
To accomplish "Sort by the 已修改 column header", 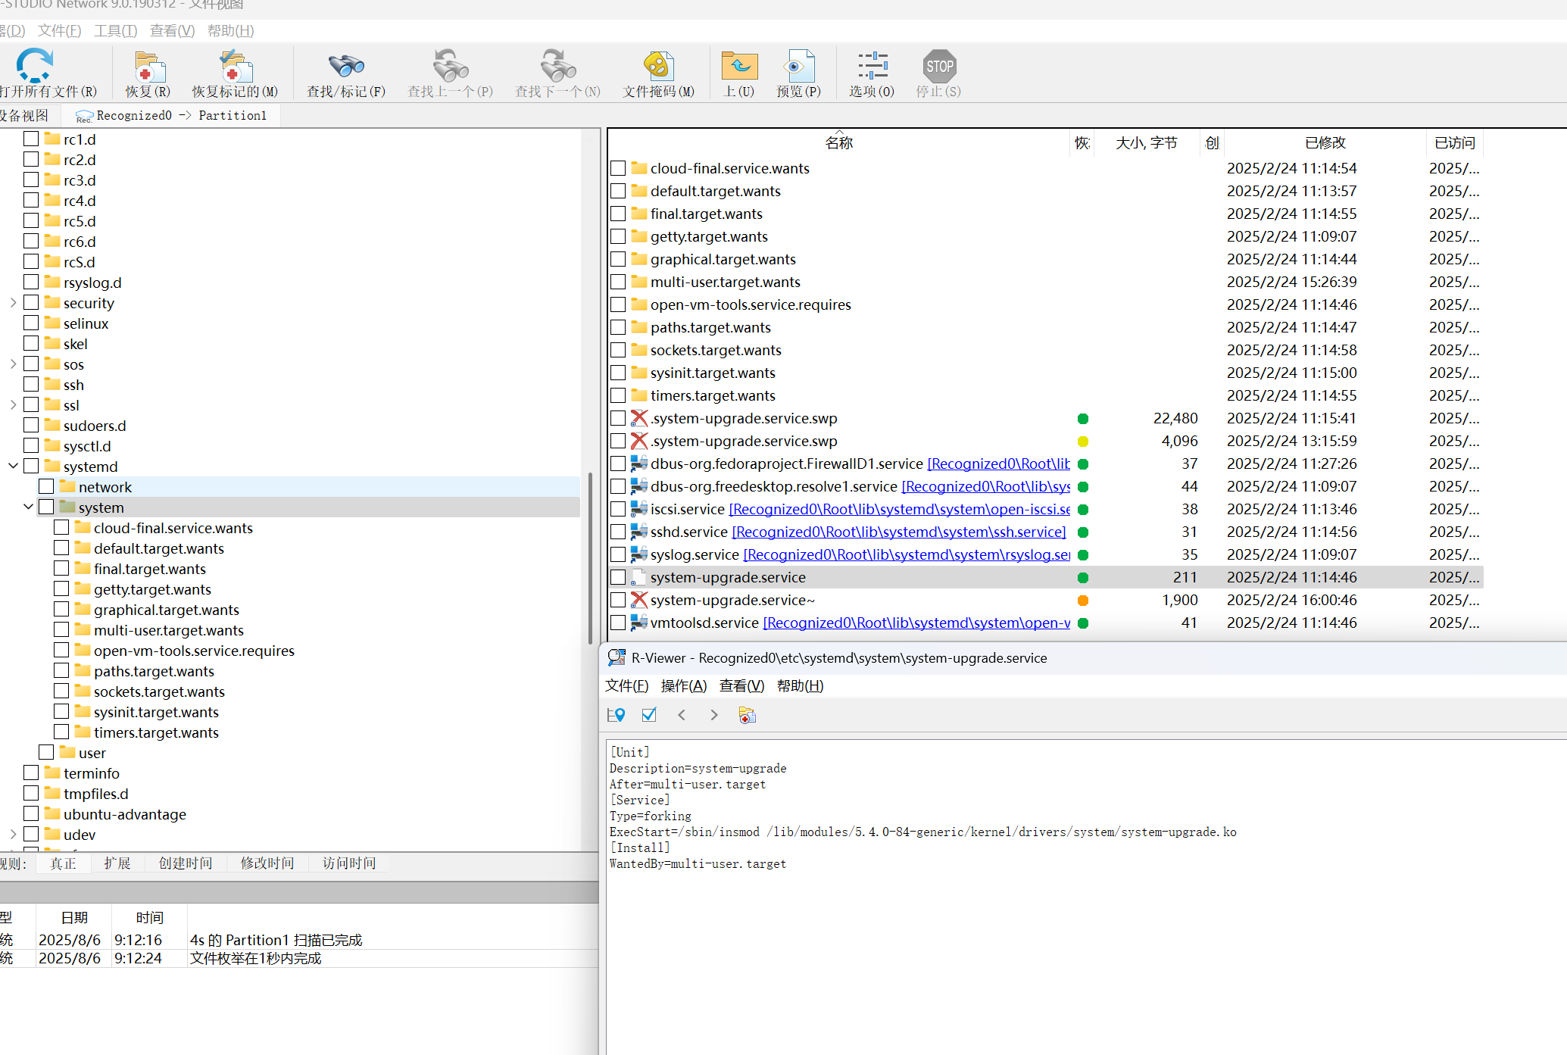I will (x=1325, y=142).
